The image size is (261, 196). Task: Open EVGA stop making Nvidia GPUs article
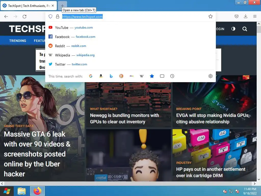213,118
